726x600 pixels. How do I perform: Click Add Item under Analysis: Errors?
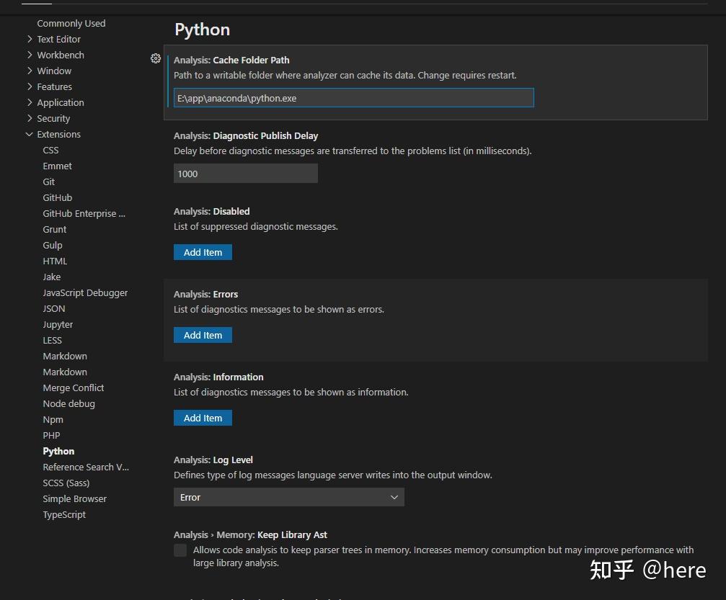[203, 335]
